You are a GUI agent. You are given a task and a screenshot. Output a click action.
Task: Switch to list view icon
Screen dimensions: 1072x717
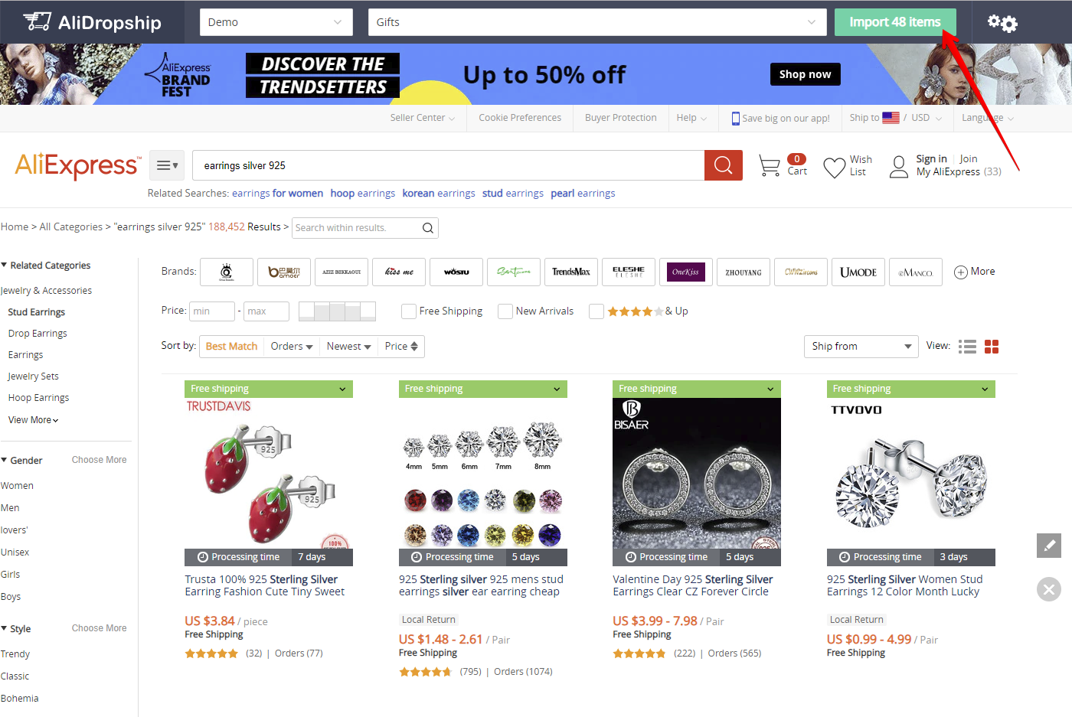point(968,347)
